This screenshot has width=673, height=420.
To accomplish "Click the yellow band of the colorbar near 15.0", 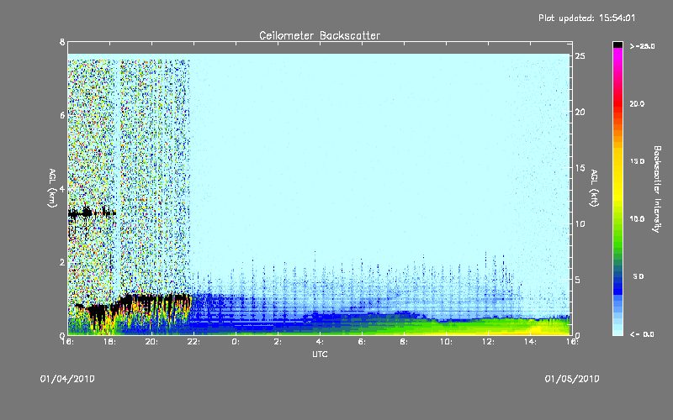I will (617, 161).
